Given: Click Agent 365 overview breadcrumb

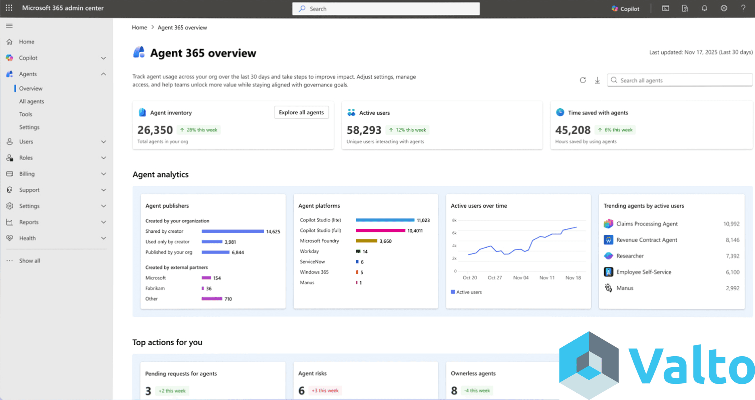Looking at the screenshot, I should (x=182, y=27).
